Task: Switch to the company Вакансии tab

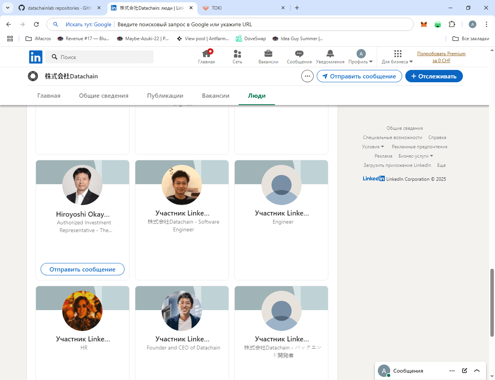Action: (x=216, y=96)
